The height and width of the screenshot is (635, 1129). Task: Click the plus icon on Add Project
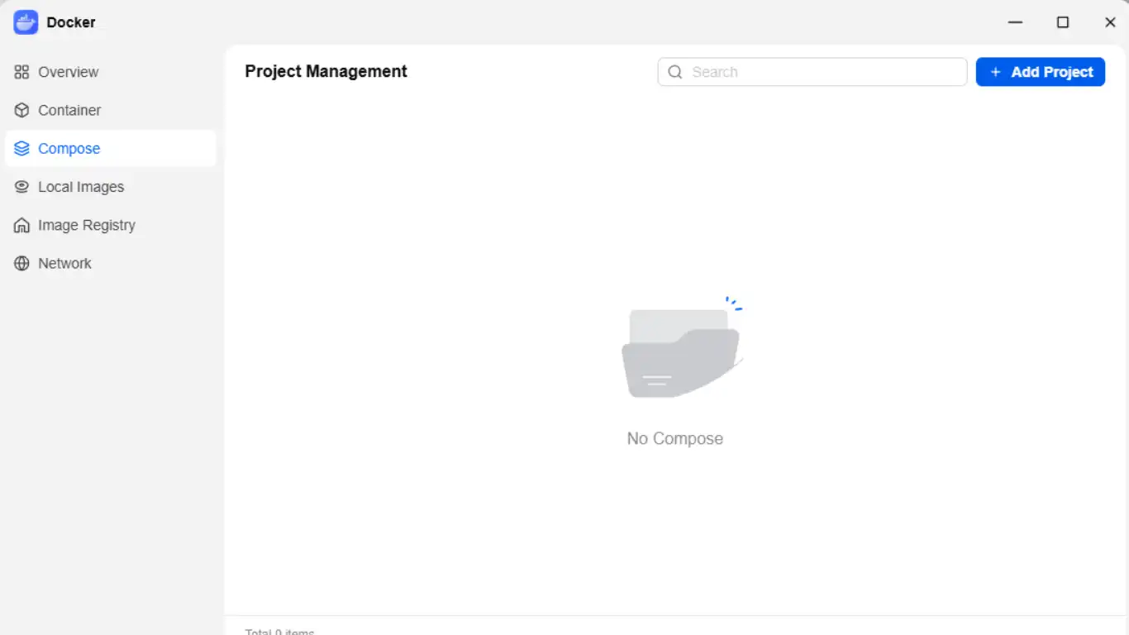click(996, 72)
